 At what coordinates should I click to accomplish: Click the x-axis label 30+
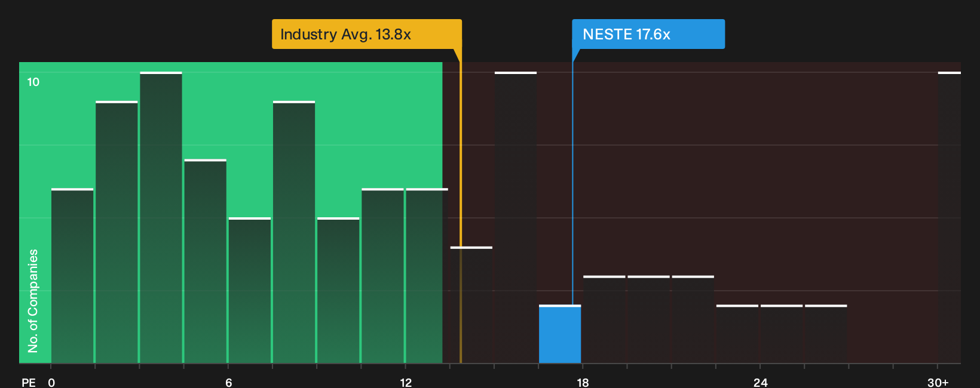(938, 382)
